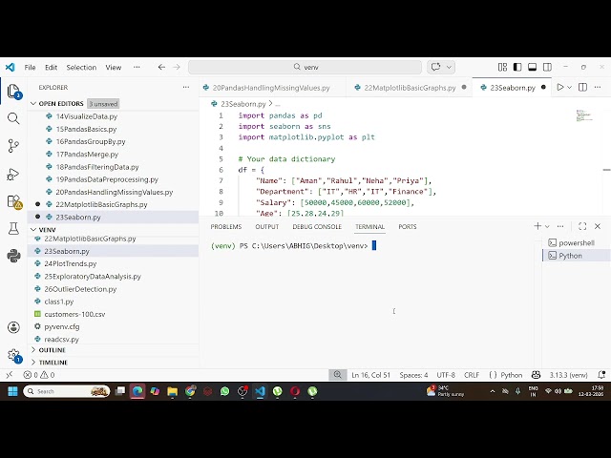Click the Run Python File play button

coord(560,87)
